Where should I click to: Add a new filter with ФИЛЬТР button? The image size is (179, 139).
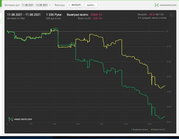click(x=75, y=5)
